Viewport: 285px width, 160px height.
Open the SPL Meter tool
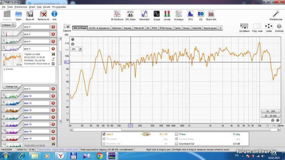[130, 15]
